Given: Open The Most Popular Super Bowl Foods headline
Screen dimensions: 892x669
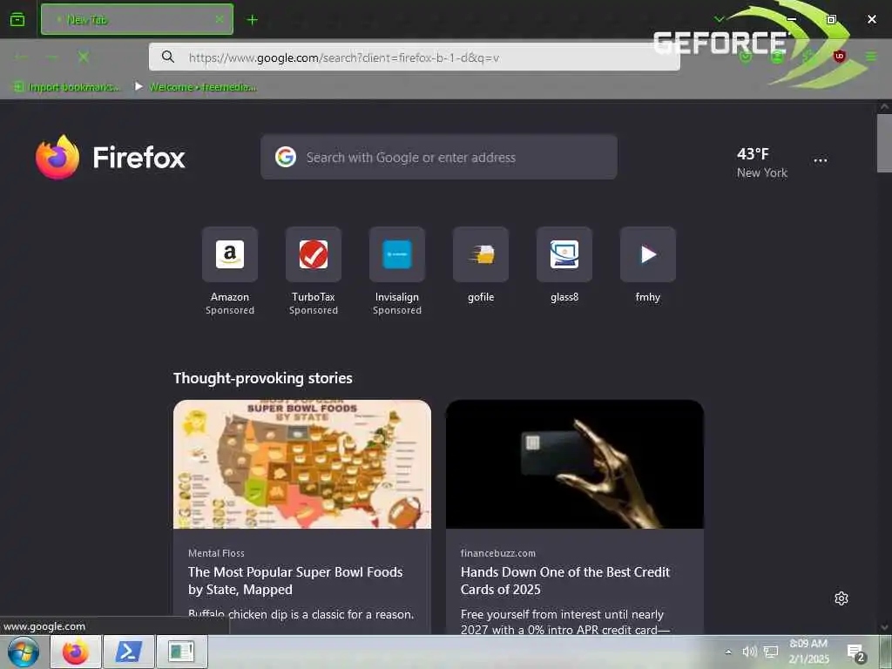Looking at the screenshot, I should pyautogui.click(x=296, y=580).
